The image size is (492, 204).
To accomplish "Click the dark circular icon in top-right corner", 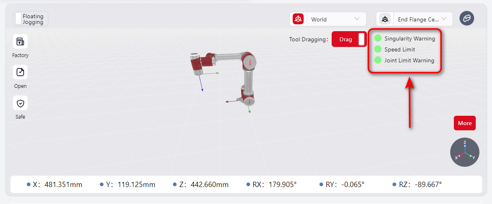I will pyautogui.click(x=466, y=18).
